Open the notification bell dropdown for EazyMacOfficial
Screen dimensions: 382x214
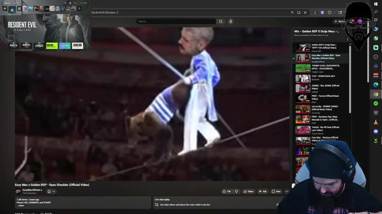point(51,191)
